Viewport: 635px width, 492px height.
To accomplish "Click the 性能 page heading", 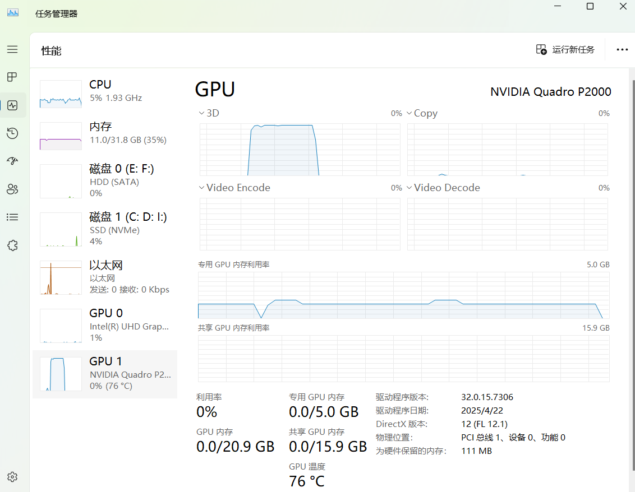I will click(52, 51).
